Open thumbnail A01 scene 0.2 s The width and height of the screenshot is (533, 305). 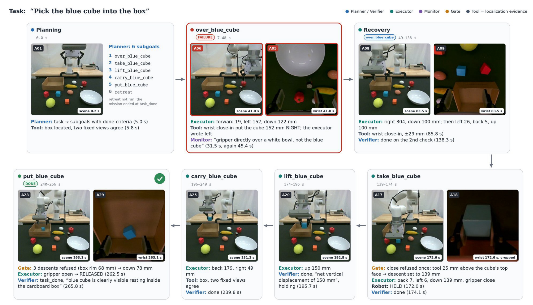pos(67,79)
